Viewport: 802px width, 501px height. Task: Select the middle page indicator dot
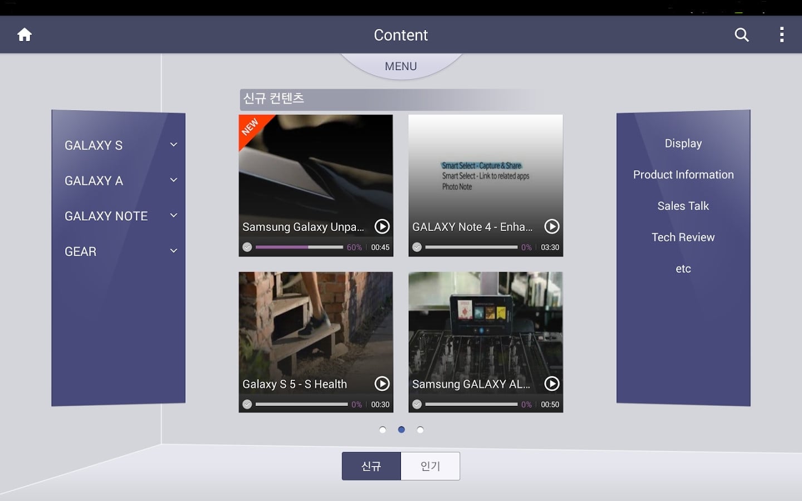(x=402, y=430)
